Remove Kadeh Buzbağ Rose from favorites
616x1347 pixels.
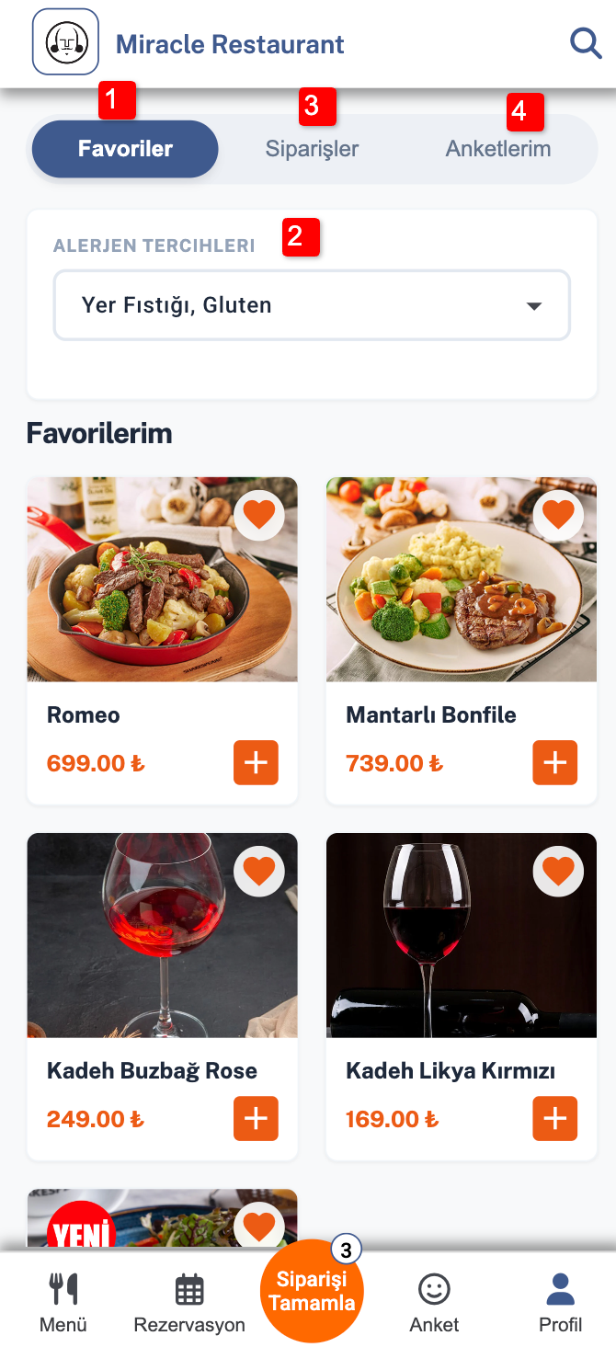point(259,871)
